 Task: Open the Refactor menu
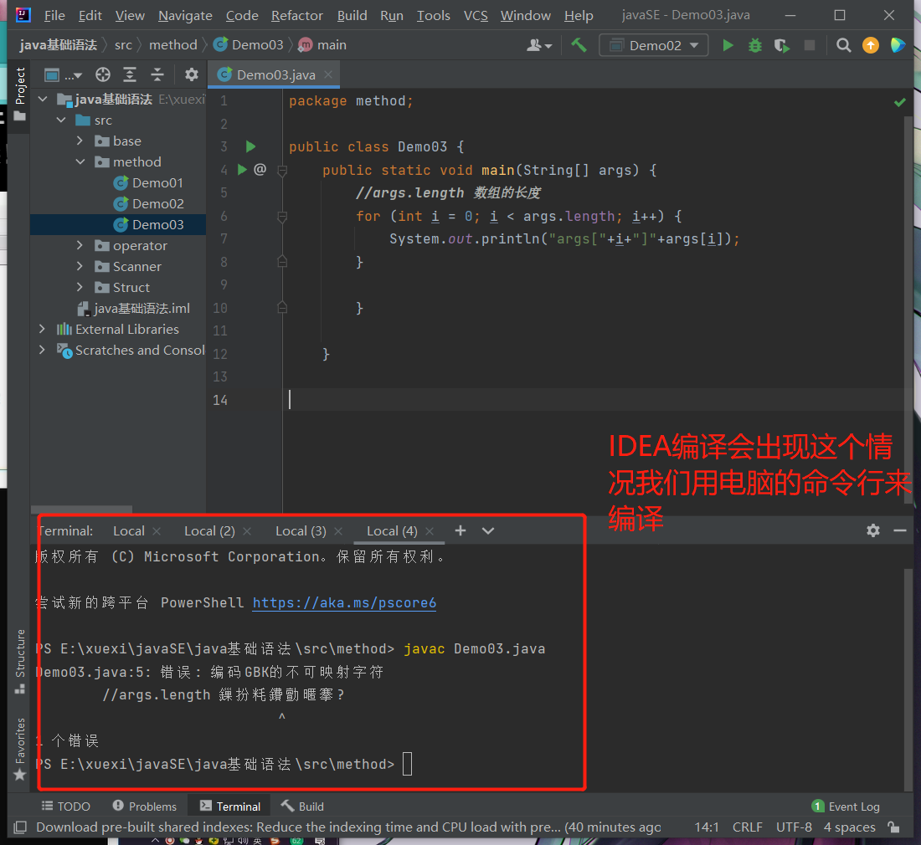click(297, 15)
